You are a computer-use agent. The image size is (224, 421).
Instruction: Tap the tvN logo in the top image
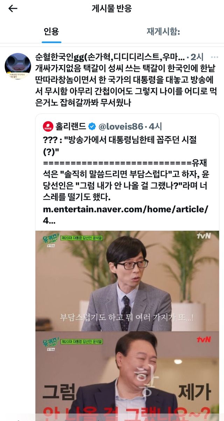(x=203, y=236)
